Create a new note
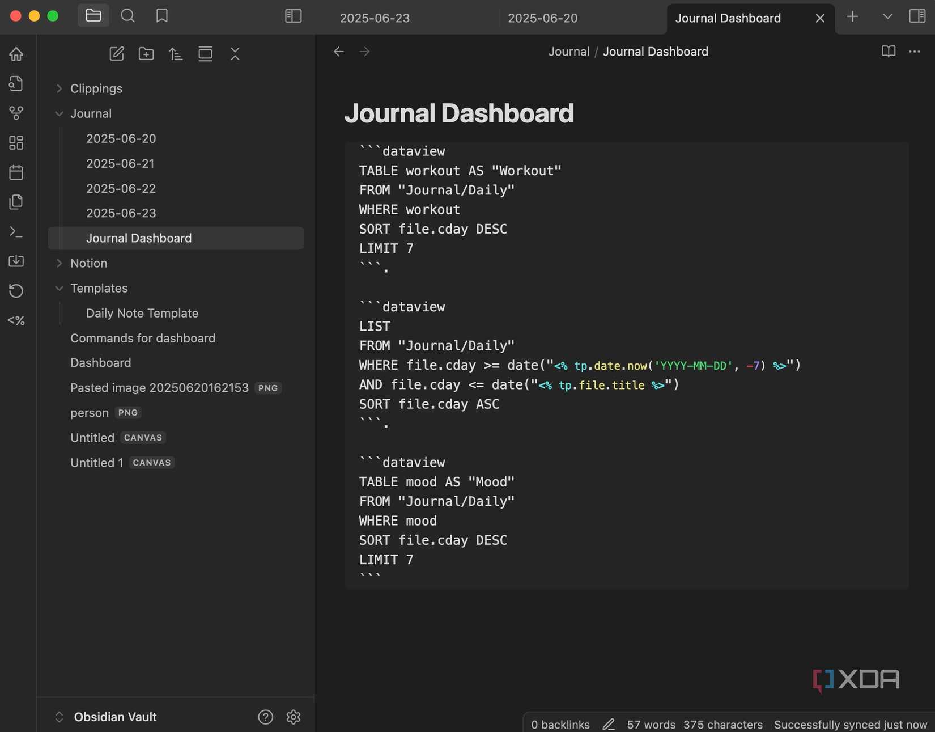Screen dimensions: 935x732 (117, 54)
